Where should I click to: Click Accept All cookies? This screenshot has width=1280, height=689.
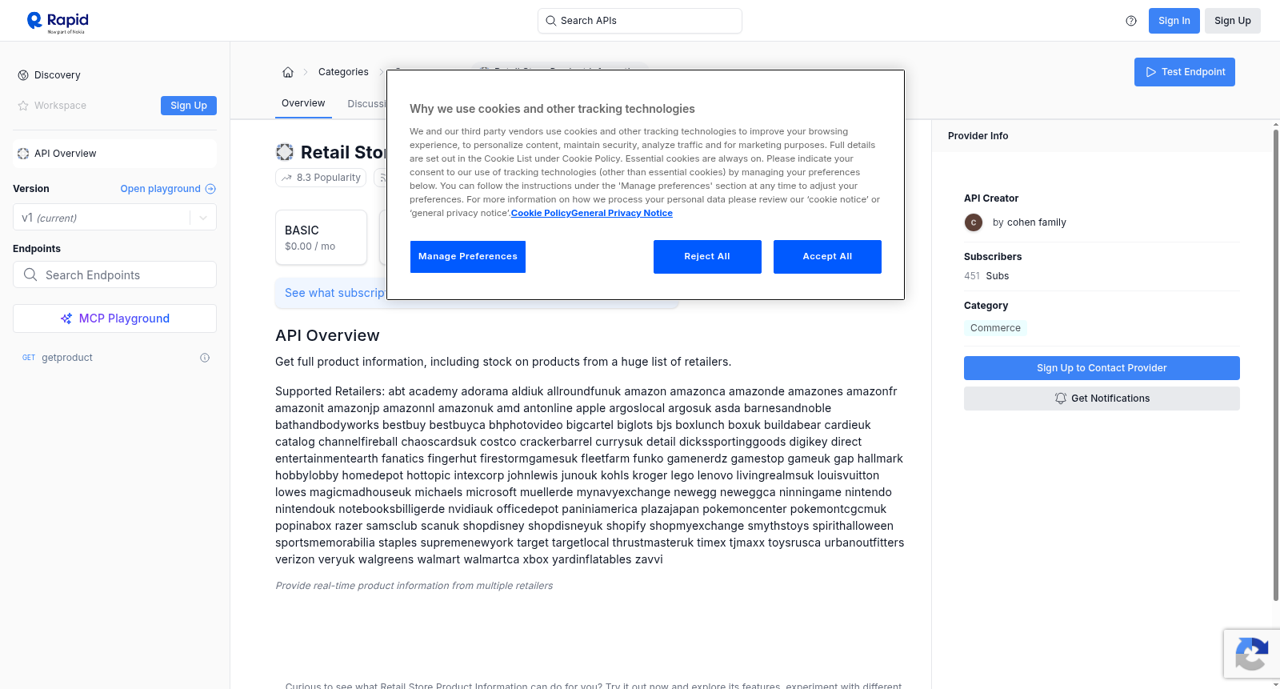coord(827,257)
